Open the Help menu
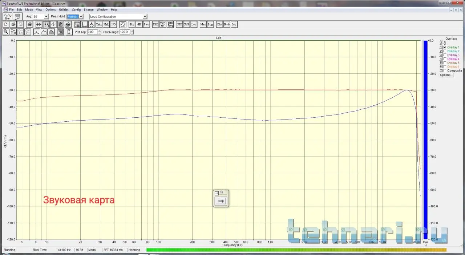Screen dimensions: 465x255 [114, 10]
